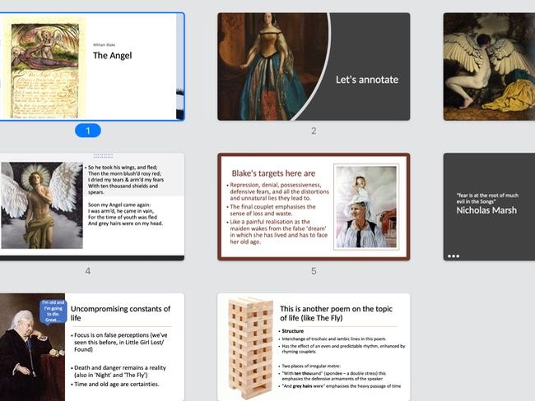Click the blue slide number 1 badge
The width and height of the screenshot is (535, 401).
point(88,131)
